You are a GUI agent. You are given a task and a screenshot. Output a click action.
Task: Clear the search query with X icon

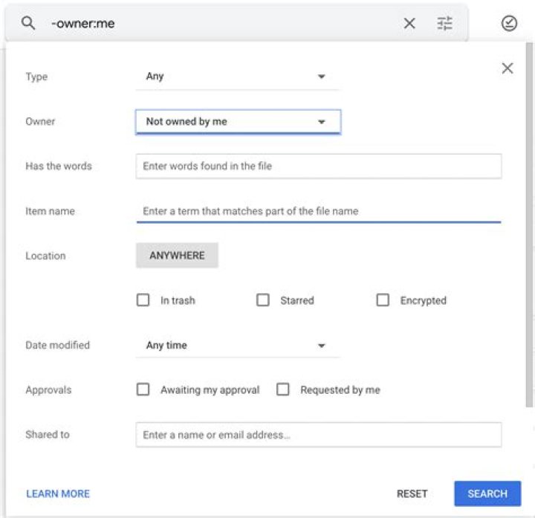[409, 24]
